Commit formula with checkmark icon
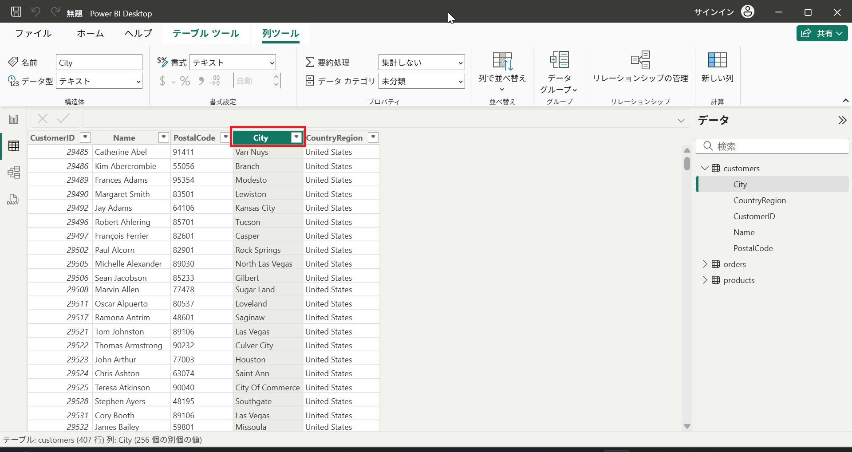The height and width of the screenshot is (452, 852). (63, 118)
